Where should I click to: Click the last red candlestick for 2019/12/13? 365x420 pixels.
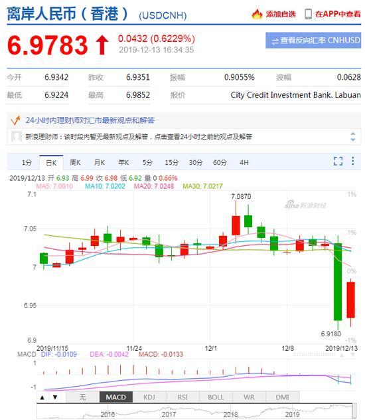point(351,300)
